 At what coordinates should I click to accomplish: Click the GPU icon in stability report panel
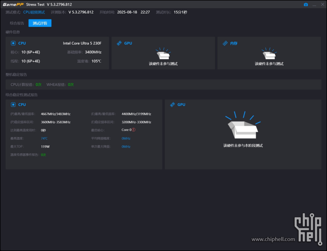[173, 105]
